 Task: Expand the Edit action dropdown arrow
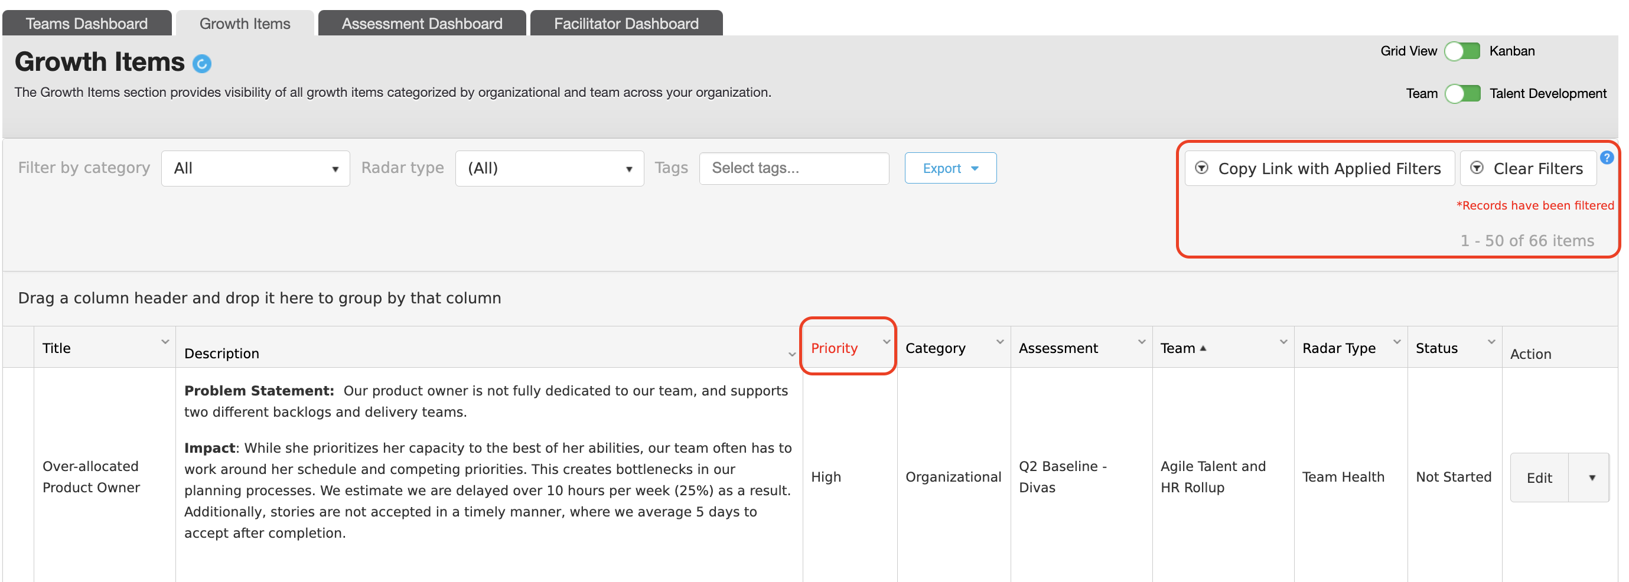(x=1591, y=478)
